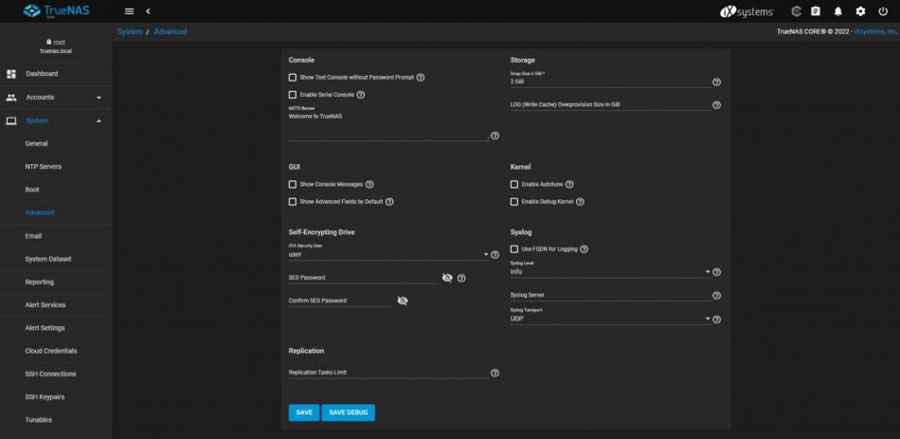This screenshot has width=900, height=439.
Task: Click the hamburger menu icon in header
Action: [129, 10]
